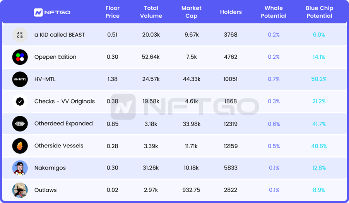Screen dimensions: 349x203
Task: Click the HV-MTL collection icon
Action: coord(20,79)
